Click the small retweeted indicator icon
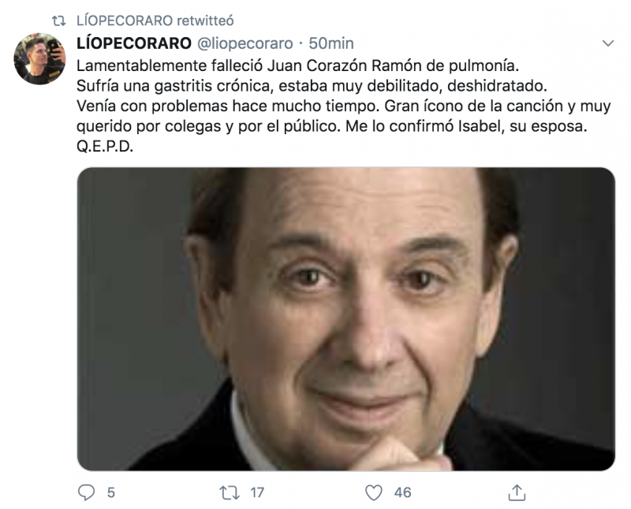 coord(59,21)
